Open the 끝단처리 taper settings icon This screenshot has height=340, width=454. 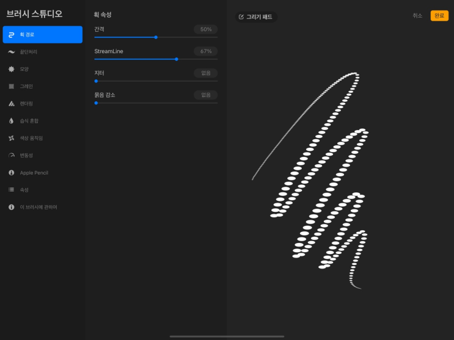click(11, 52)
